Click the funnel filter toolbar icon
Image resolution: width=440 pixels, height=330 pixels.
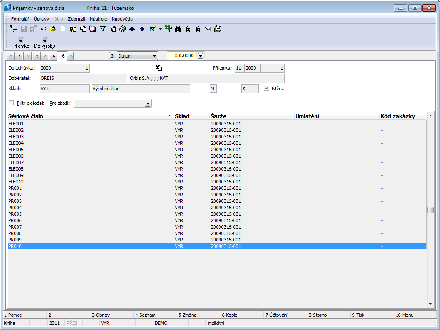[103, 29]
